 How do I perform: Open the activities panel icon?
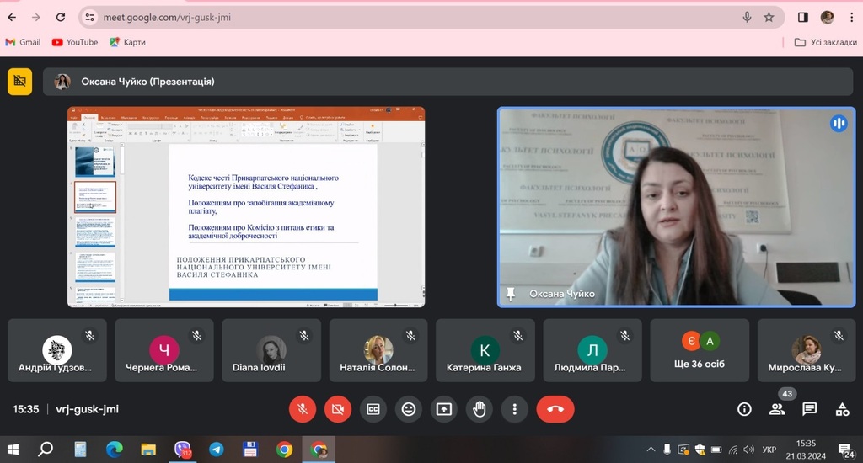pyautogui.click(x=842, y=409)
